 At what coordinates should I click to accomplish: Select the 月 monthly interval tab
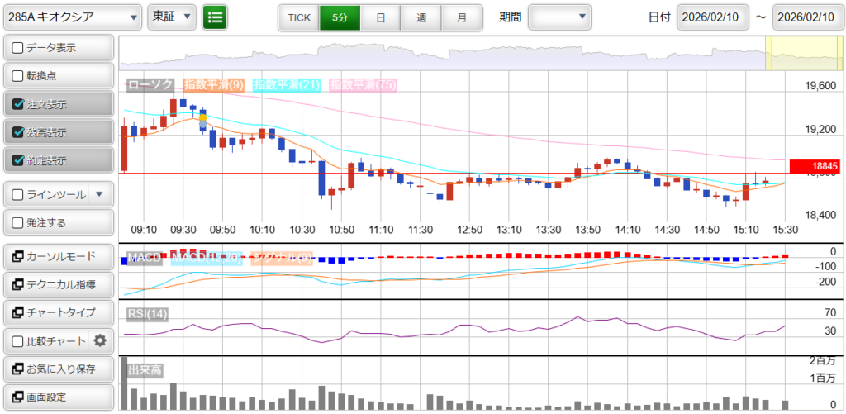462,17
